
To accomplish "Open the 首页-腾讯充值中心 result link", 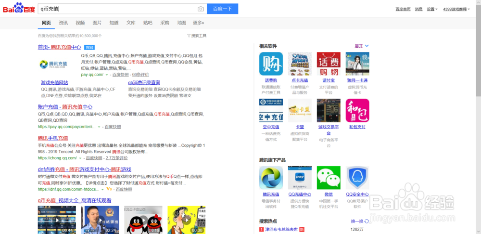I will pos(60,47).
